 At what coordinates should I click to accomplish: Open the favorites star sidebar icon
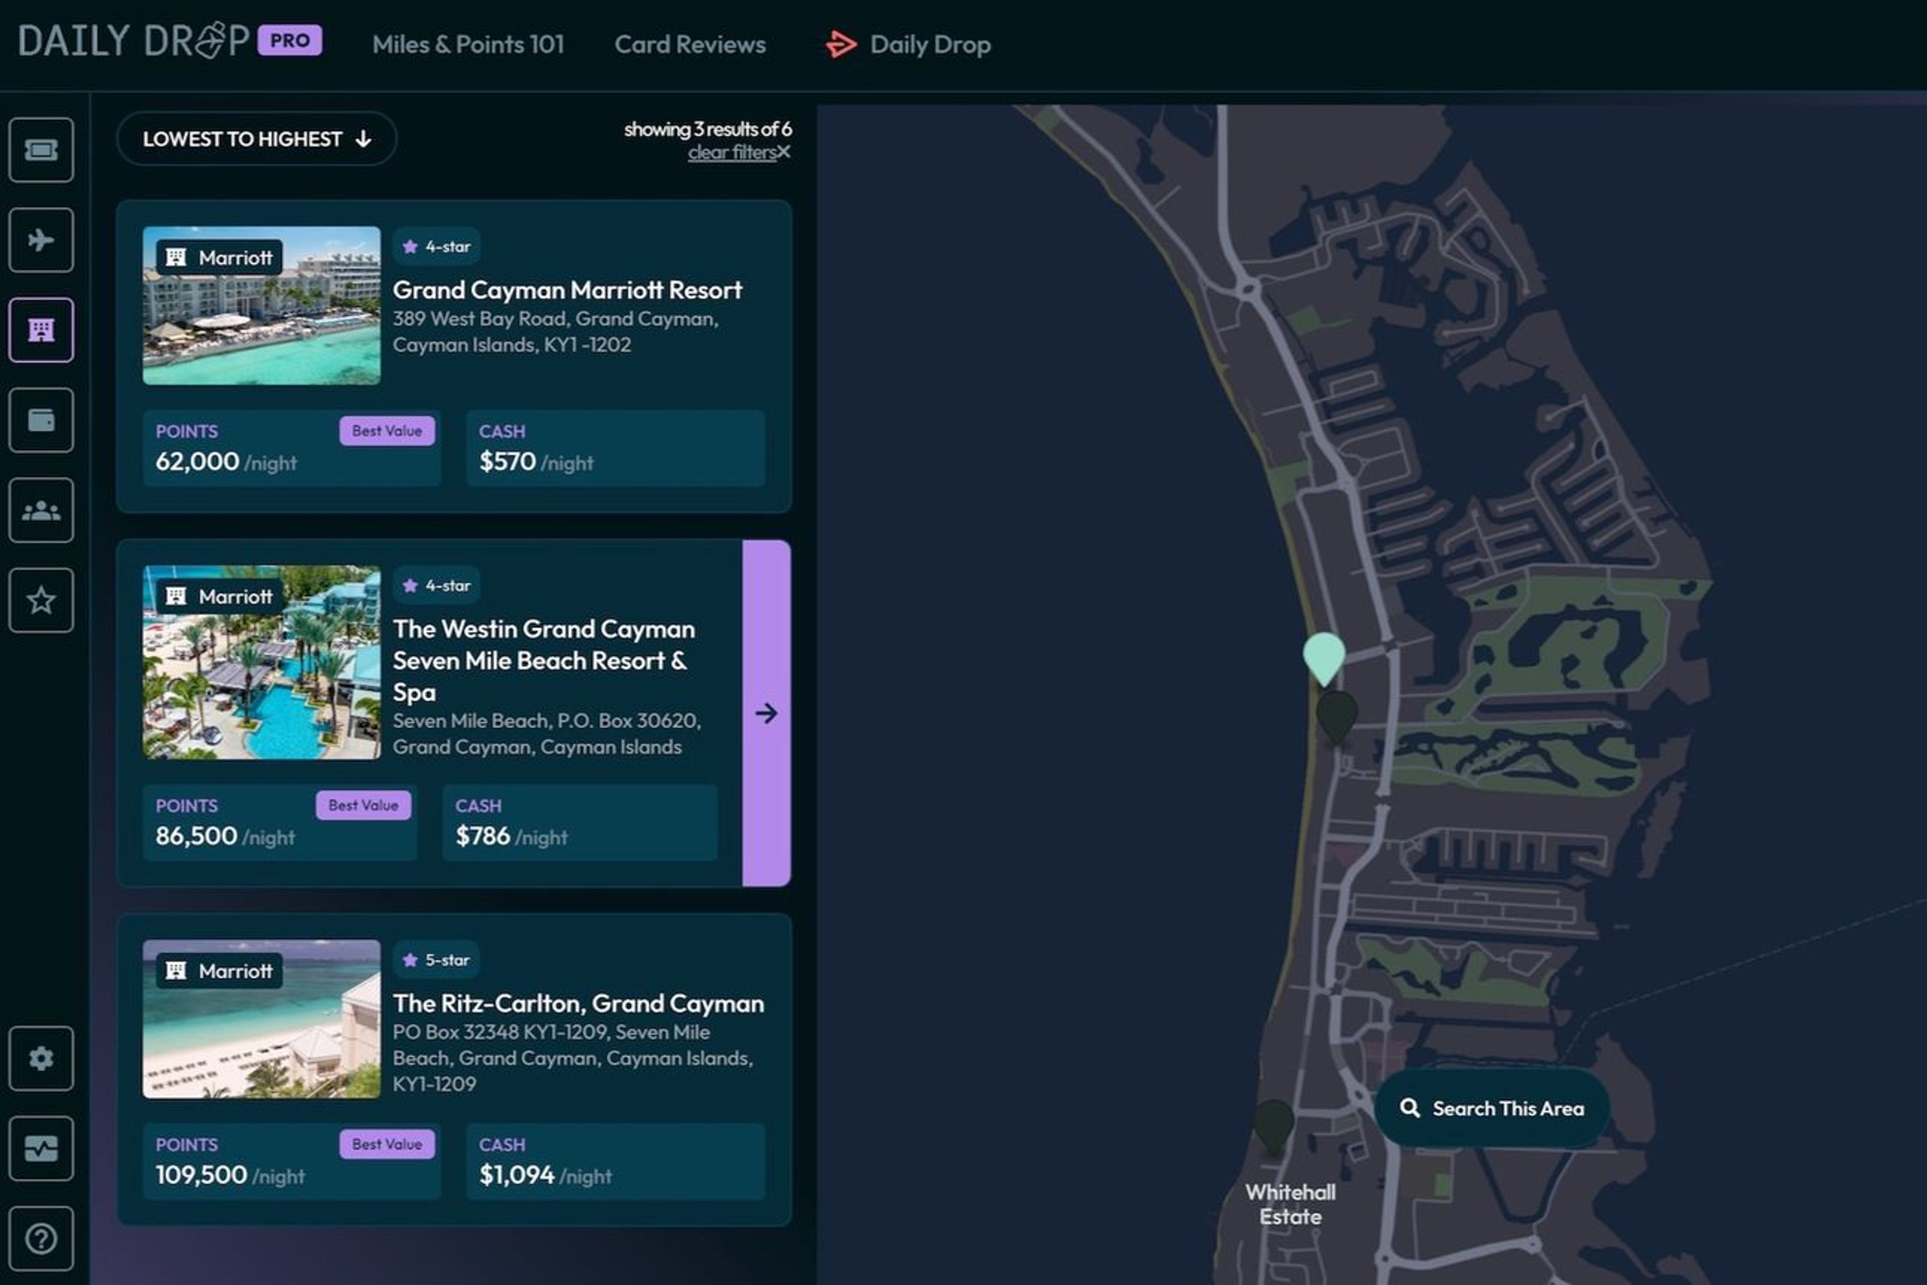click(41, 601)
